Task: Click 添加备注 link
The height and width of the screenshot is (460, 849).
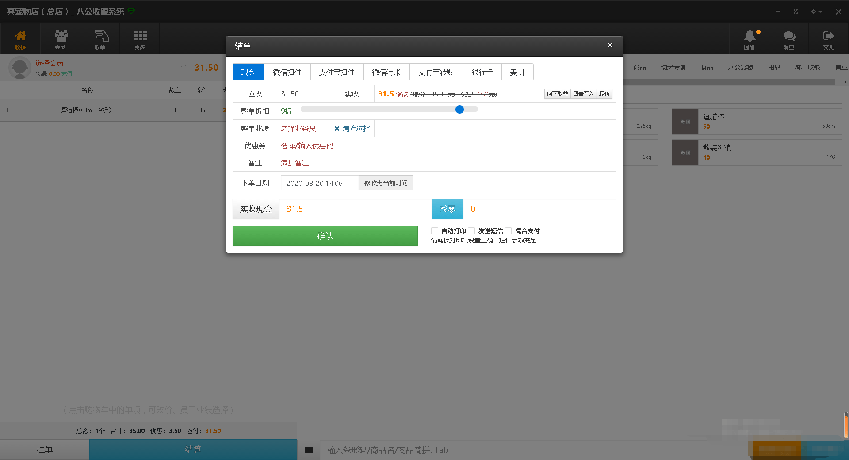Action: 294,163
